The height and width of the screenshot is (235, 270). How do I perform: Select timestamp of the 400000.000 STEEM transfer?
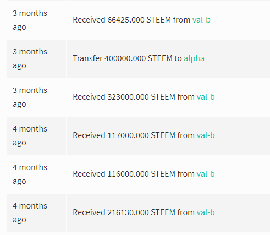pyautogui.click(x=30, y=59)
